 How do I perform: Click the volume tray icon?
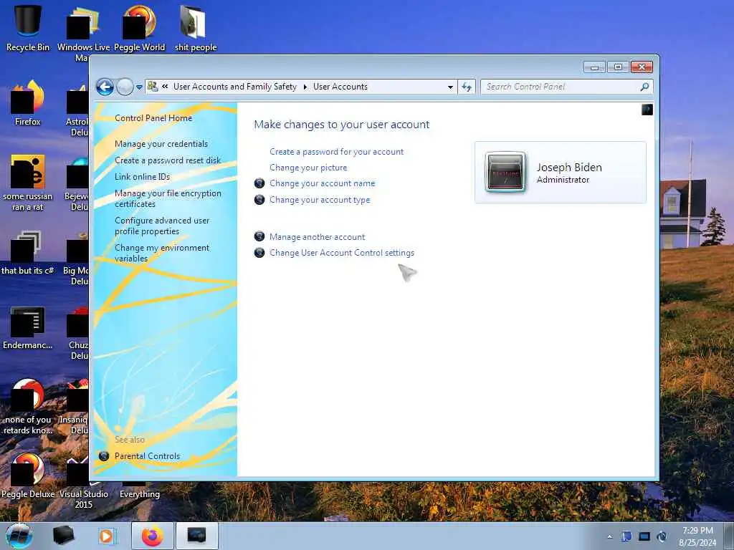tap(662, 536)
